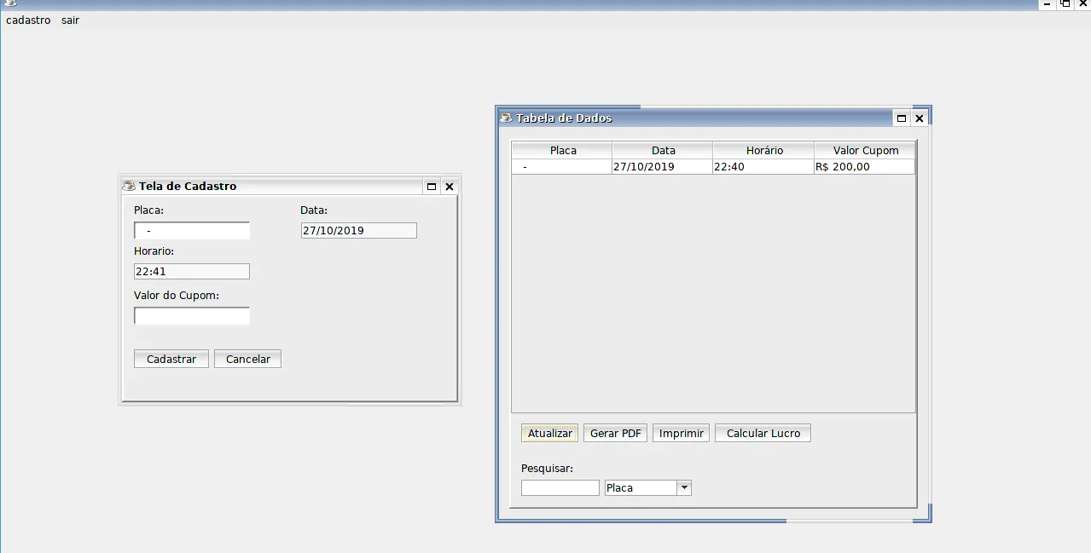Close the Tabela de Dados window

point(920,118)
